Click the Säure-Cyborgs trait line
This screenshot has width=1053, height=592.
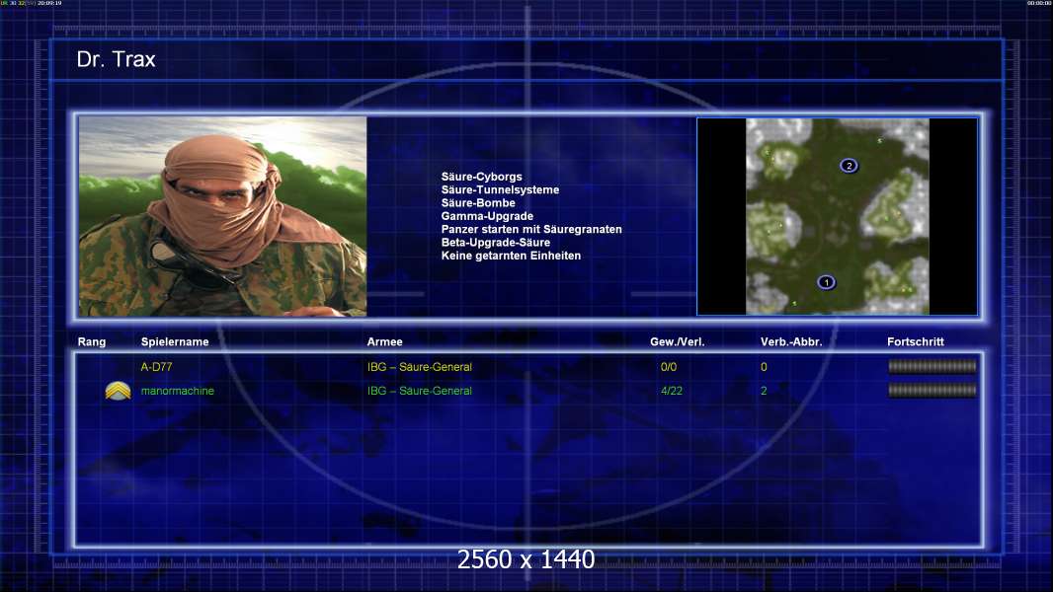pos(481,177)
